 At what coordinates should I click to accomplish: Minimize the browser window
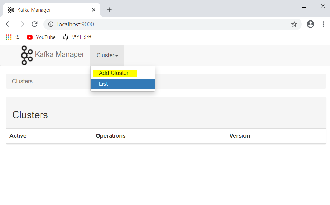click(286, 6)
